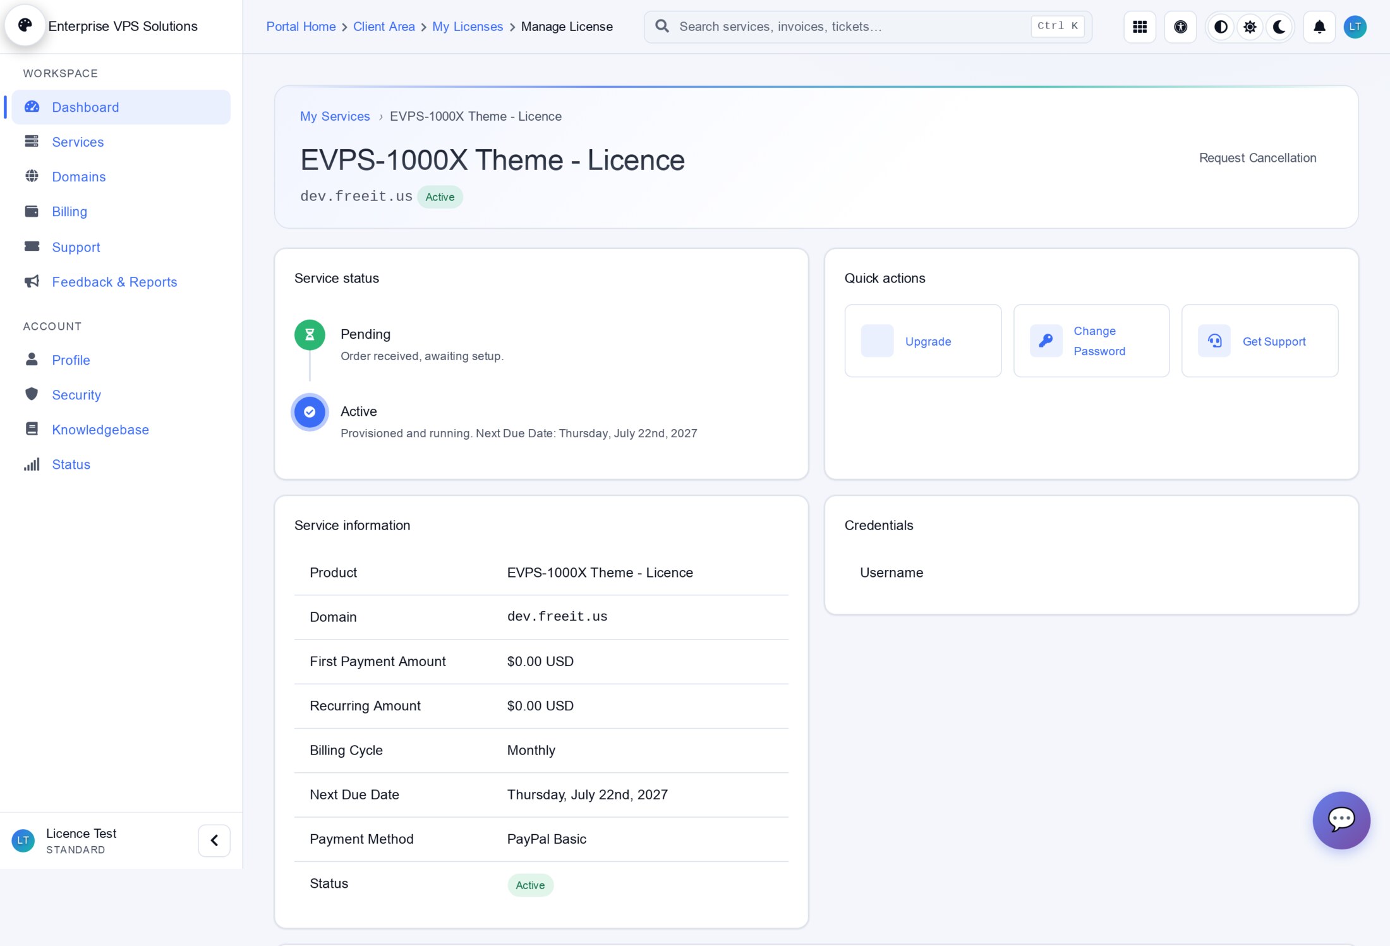Viewport: 1390px width, 946px height.
Task: Click the Feedback megaphone icon
Action: point(32,281)
